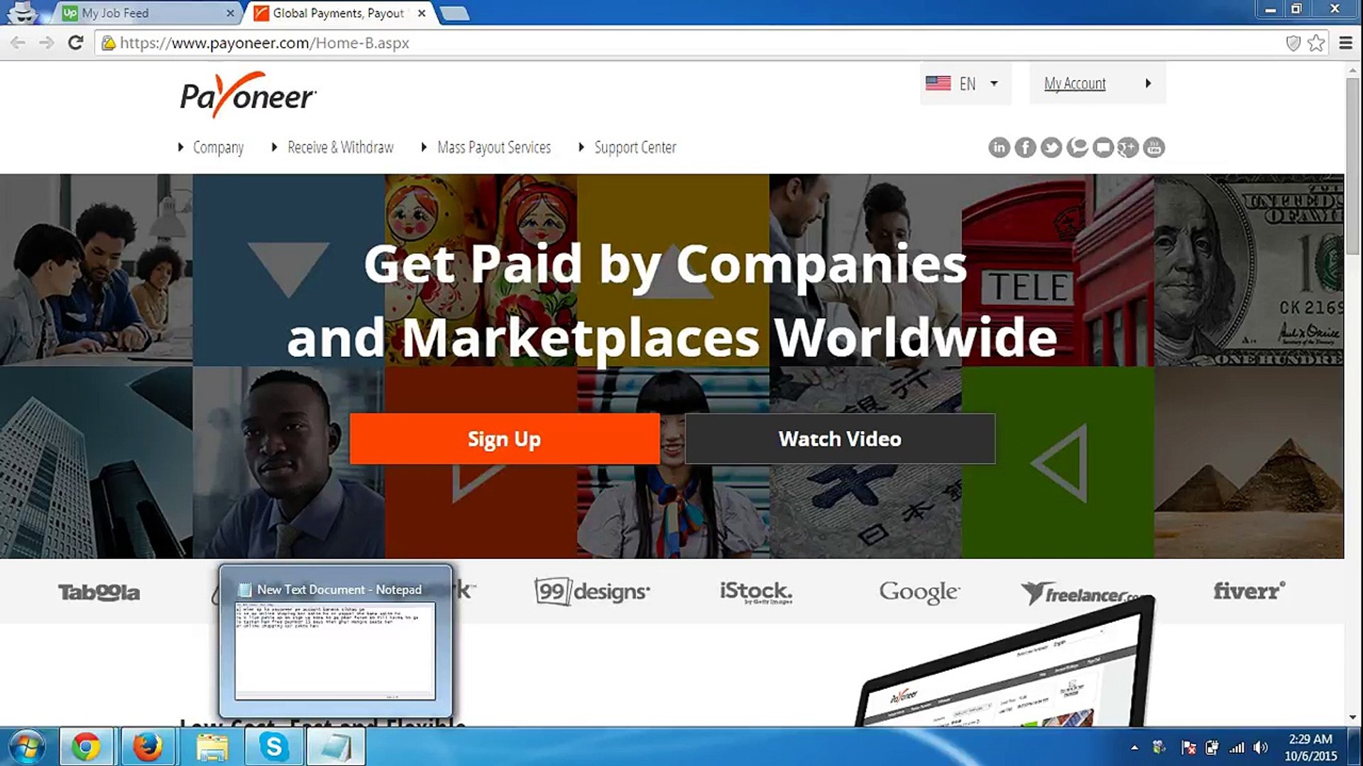Click the Watch Video button
1363x766 pixels.
coord(839,438)
